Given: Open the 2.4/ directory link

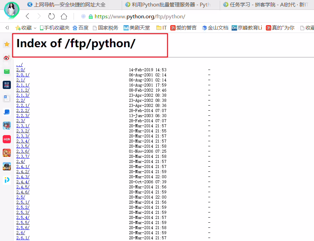Looking at the screenshot, I should click(21, 161).
